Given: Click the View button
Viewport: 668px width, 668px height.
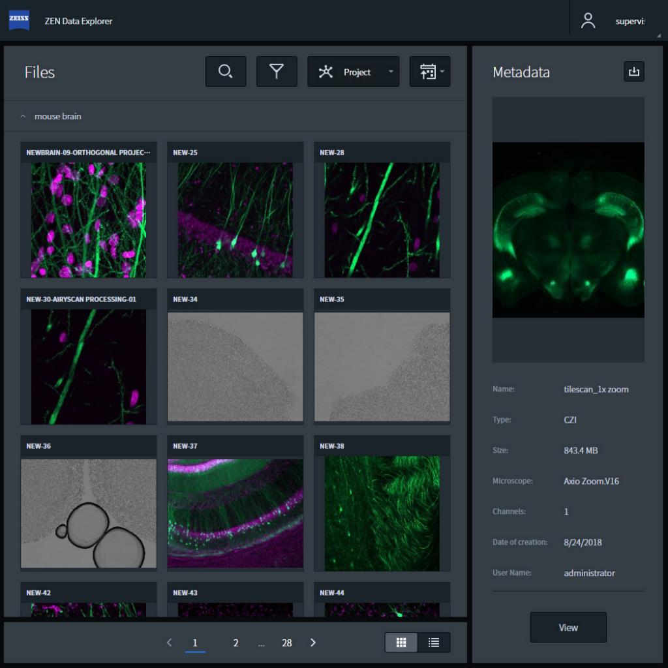Looking at the screenshot, I should coord(568,627).
